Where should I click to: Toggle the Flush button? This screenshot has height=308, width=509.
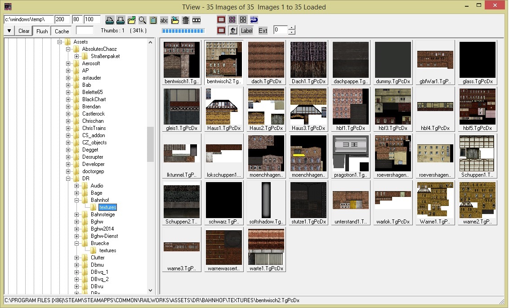click(x=42, y=31)
